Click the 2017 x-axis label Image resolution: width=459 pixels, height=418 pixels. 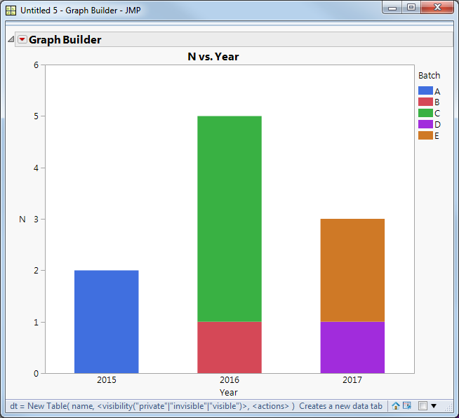coord(352,379)
